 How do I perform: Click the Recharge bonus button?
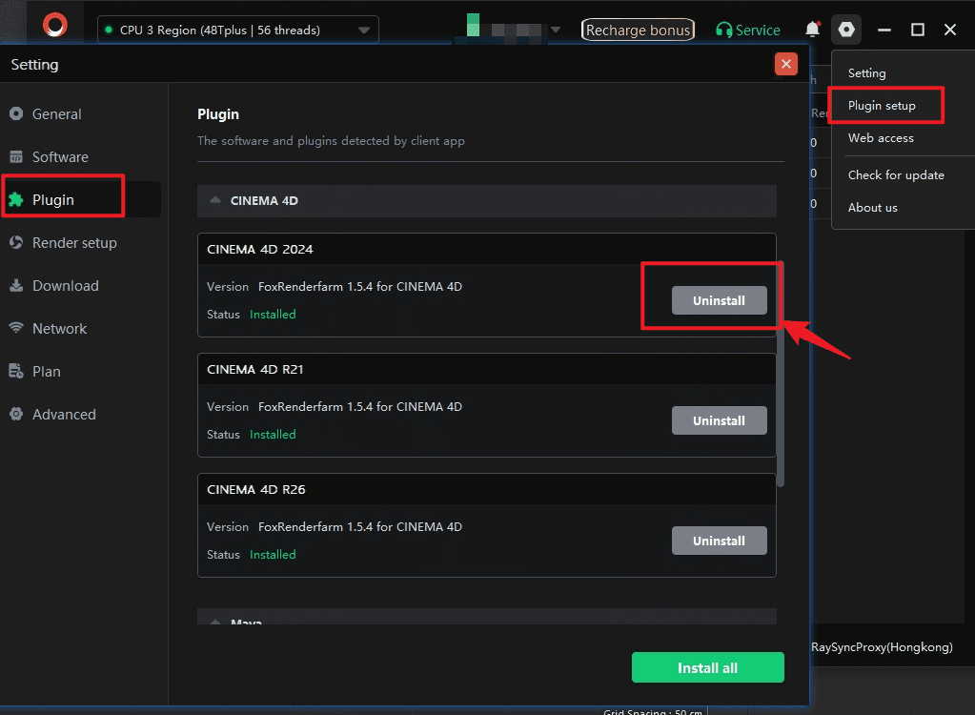[x=638, y=30]
